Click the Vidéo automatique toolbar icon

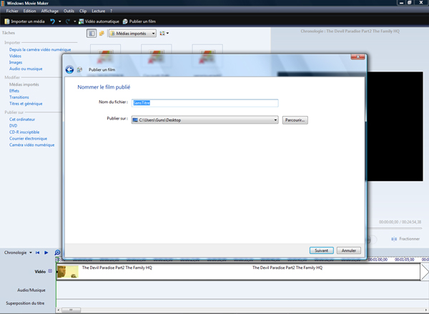pos(81,21)
